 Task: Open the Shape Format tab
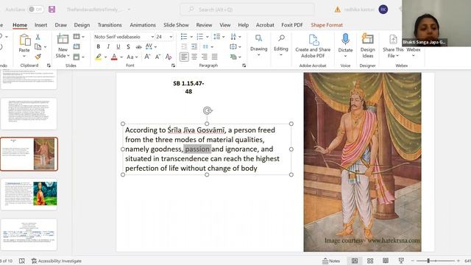pyautogui.click(x=327, y=25)
